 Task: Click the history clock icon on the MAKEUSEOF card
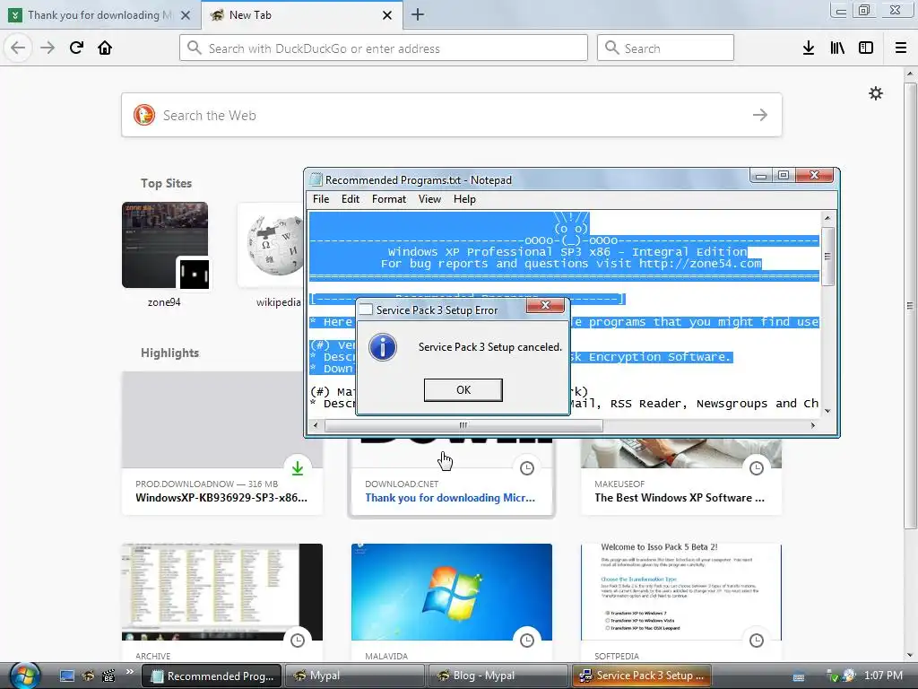pyautogui.click(x=757, y=468)
